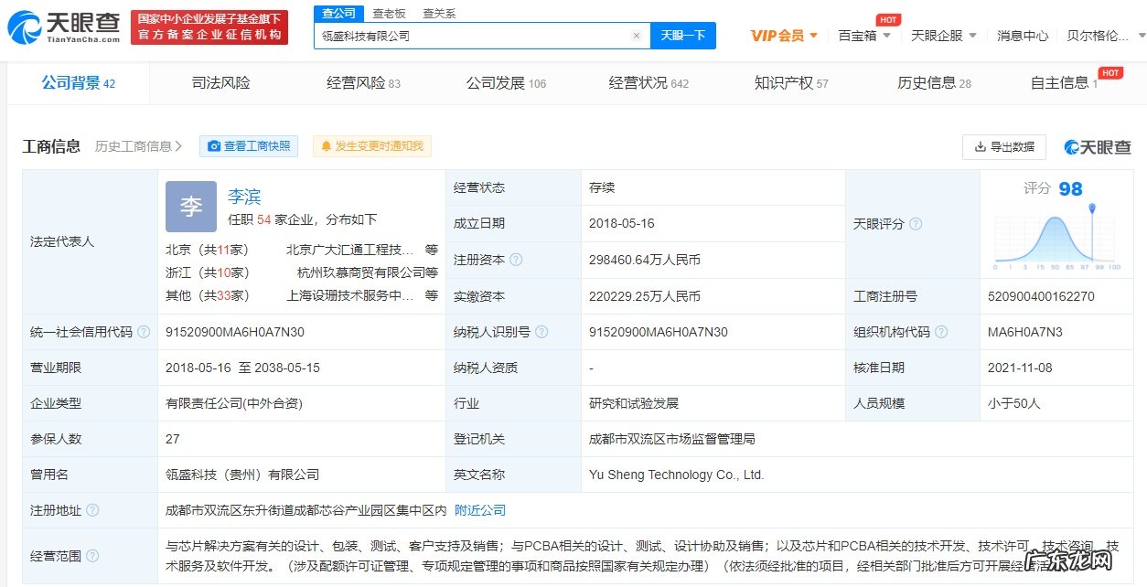Expand the 天眼企服 dropdown
This screenshot has width=1147, height=587.
(941, 34)
